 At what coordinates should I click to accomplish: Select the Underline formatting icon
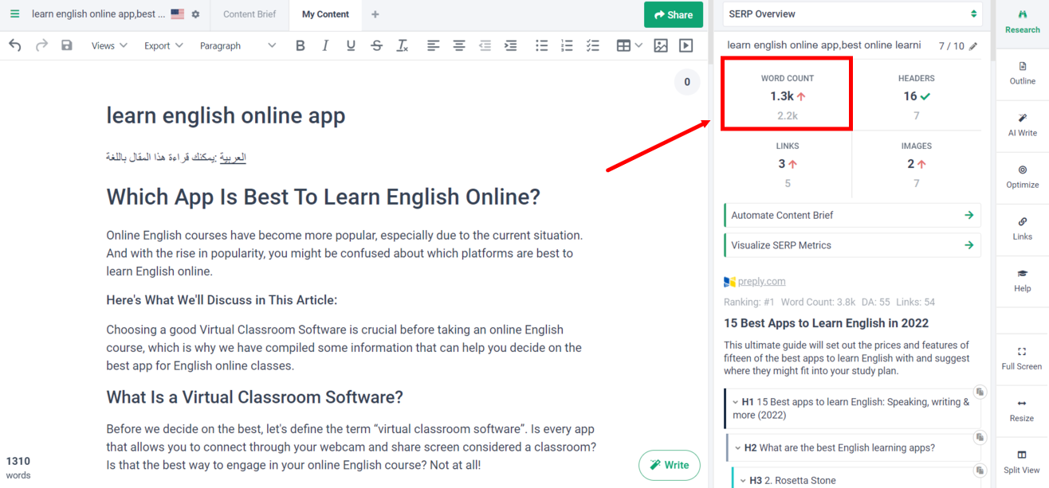(x=351, y=45)
